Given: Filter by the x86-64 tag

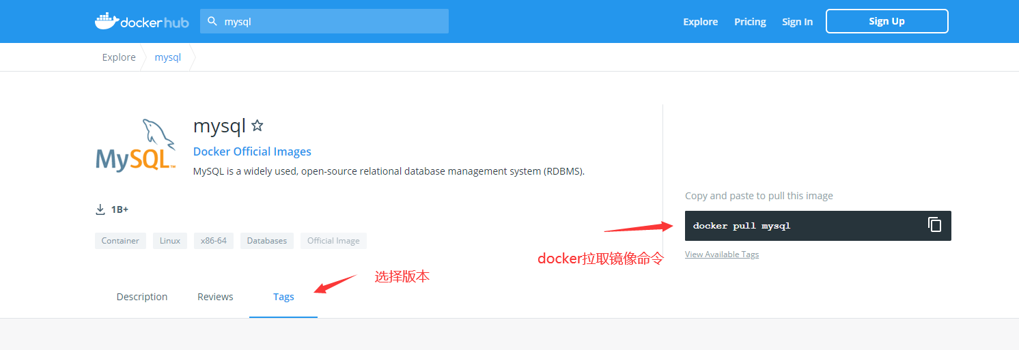Looking at the screenshot, I should point(214,241).
